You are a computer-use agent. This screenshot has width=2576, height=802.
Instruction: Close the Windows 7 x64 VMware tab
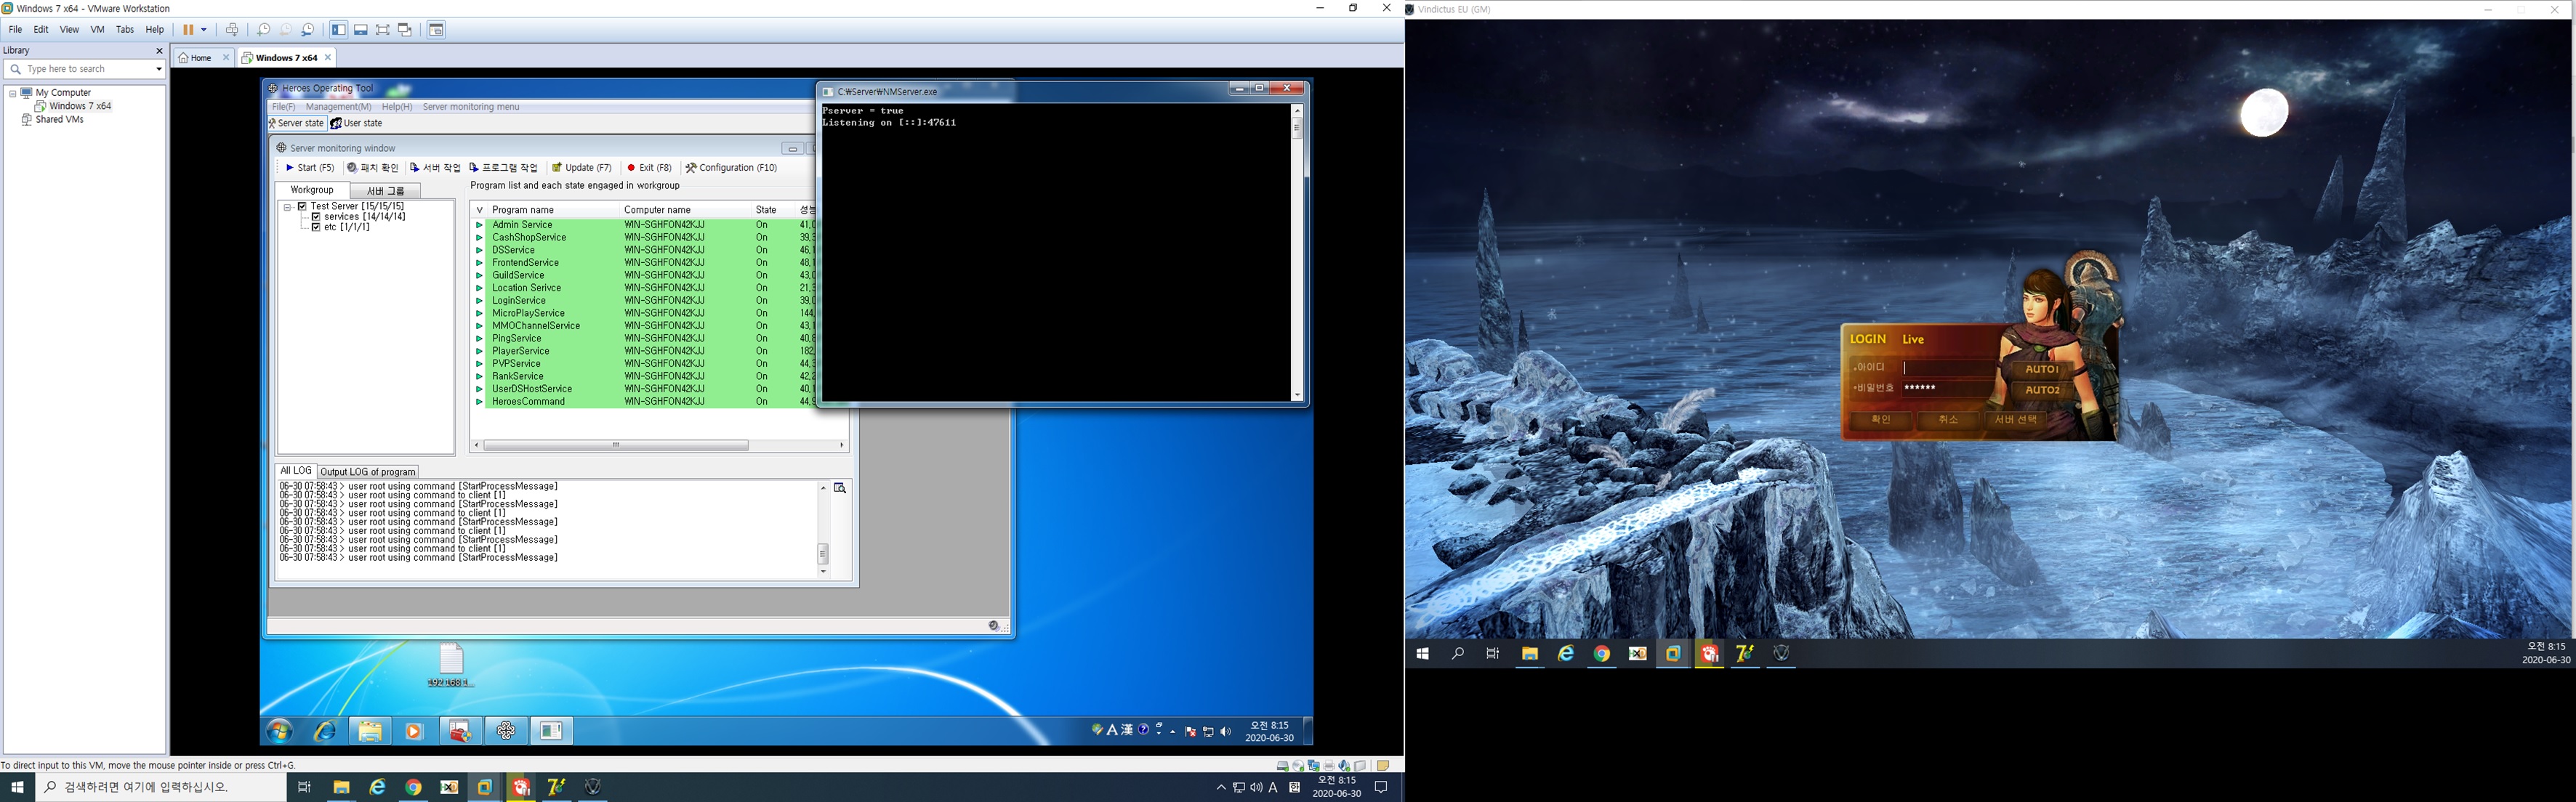click(x=328, y=58)
